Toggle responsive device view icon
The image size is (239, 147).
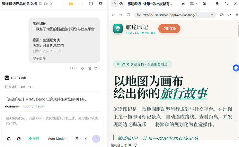222,15
